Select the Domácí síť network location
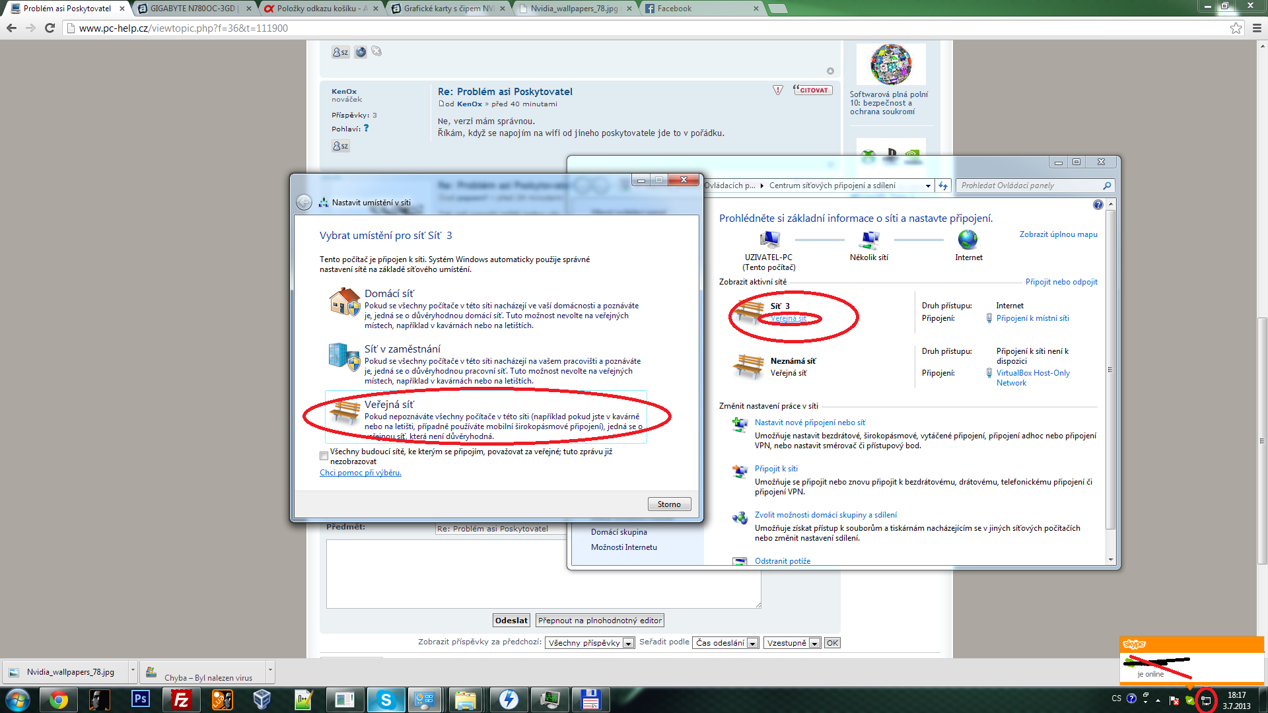Image resolution: width=1268 pixels, height=713 pixels. tap(389, 294)
